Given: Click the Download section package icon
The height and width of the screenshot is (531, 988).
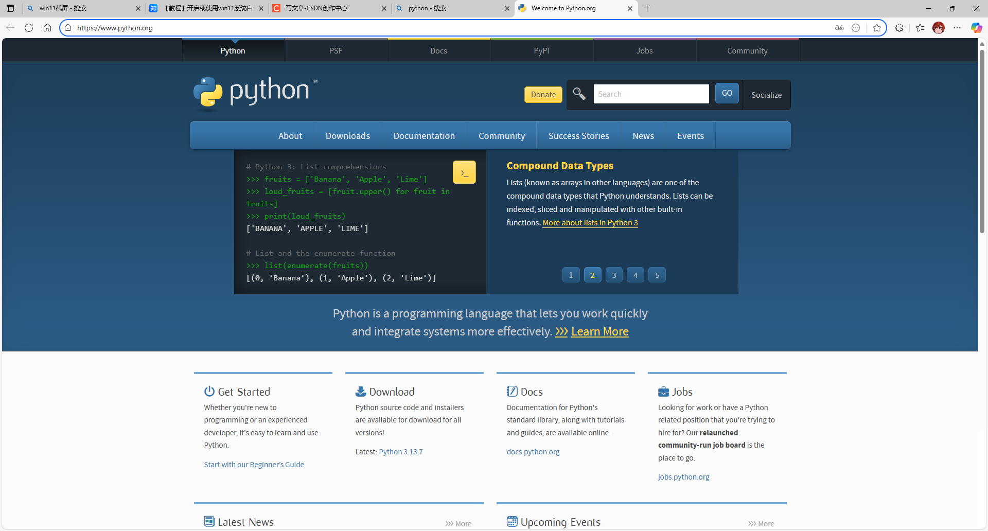Looking at the screenshot, I should [361, 391].
